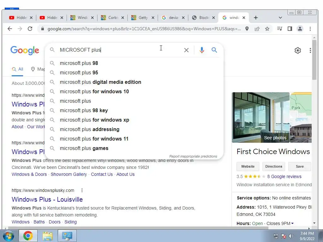This screenshot has width=323, height=242.
Task: Switch to the Corbis tab
Action: coord(112,18)
